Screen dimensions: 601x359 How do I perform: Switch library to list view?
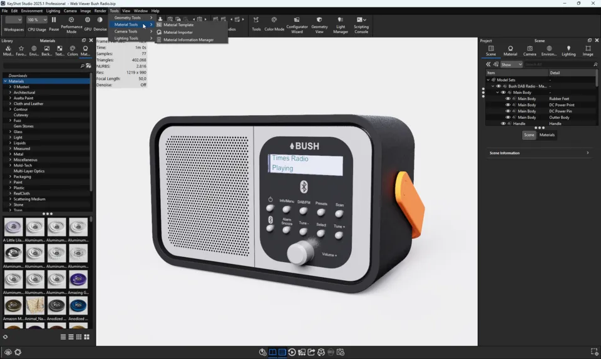[x=63, y=337]
